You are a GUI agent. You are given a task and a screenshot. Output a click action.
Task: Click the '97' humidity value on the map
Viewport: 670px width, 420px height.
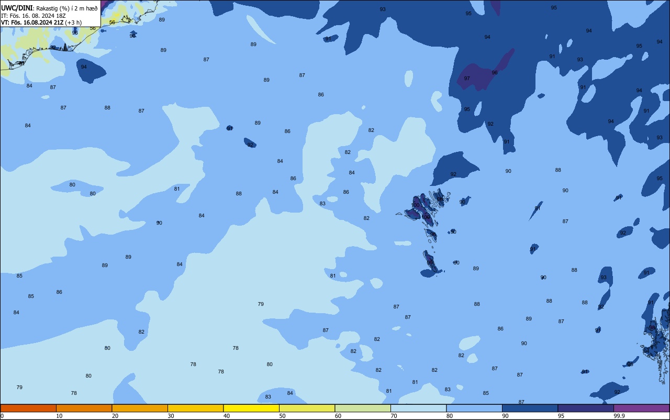click(x=467, y=79)
